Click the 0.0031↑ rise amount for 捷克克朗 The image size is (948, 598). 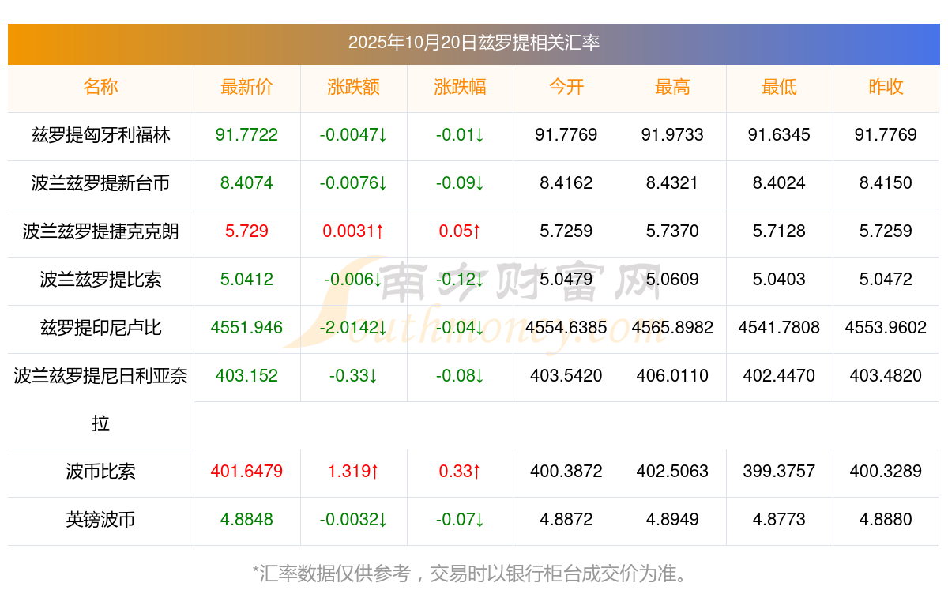[x=353, y=231]
